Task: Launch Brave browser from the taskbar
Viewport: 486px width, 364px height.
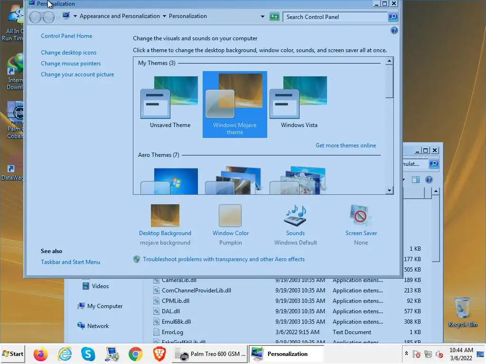Action: (159, 354)
